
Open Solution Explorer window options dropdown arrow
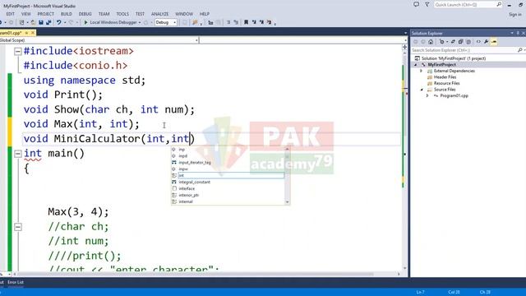pos(512,33)
